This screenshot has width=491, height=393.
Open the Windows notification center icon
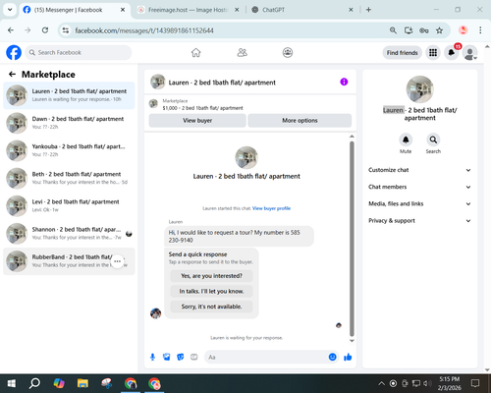click(475, 383)
